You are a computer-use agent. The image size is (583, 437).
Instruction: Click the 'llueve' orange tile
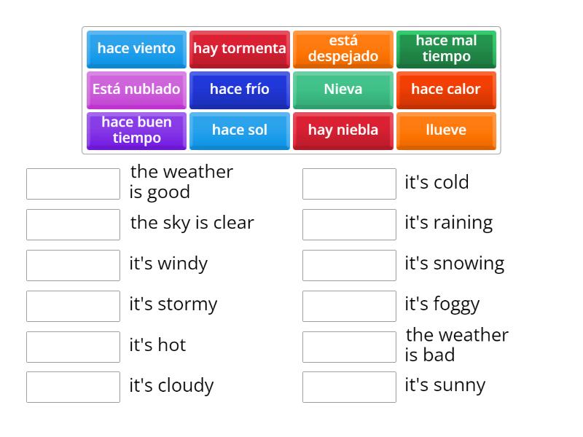[x=446, y=130]
